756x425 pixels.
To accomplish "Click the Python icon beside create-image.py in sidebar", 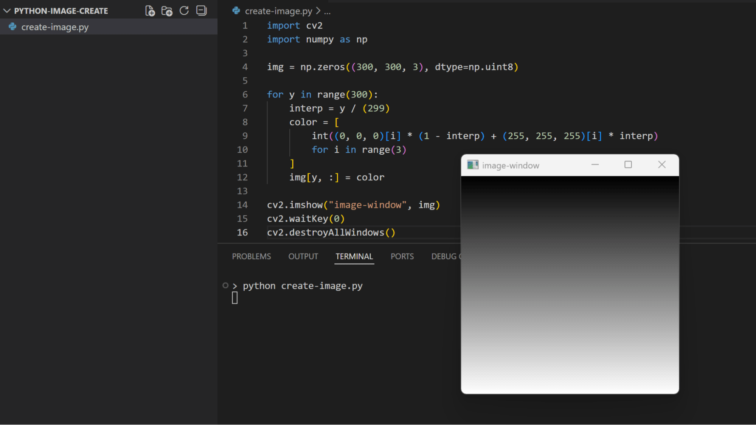I will coord(12,27).
